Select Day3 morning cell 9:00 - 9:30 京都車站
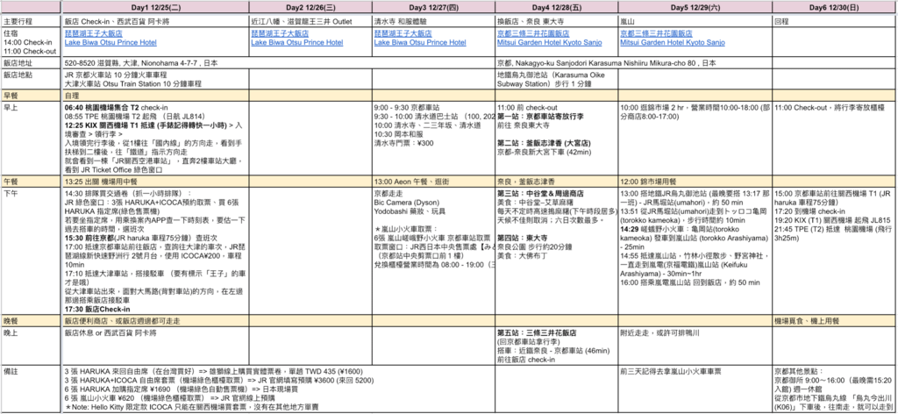 pos(433,138)
